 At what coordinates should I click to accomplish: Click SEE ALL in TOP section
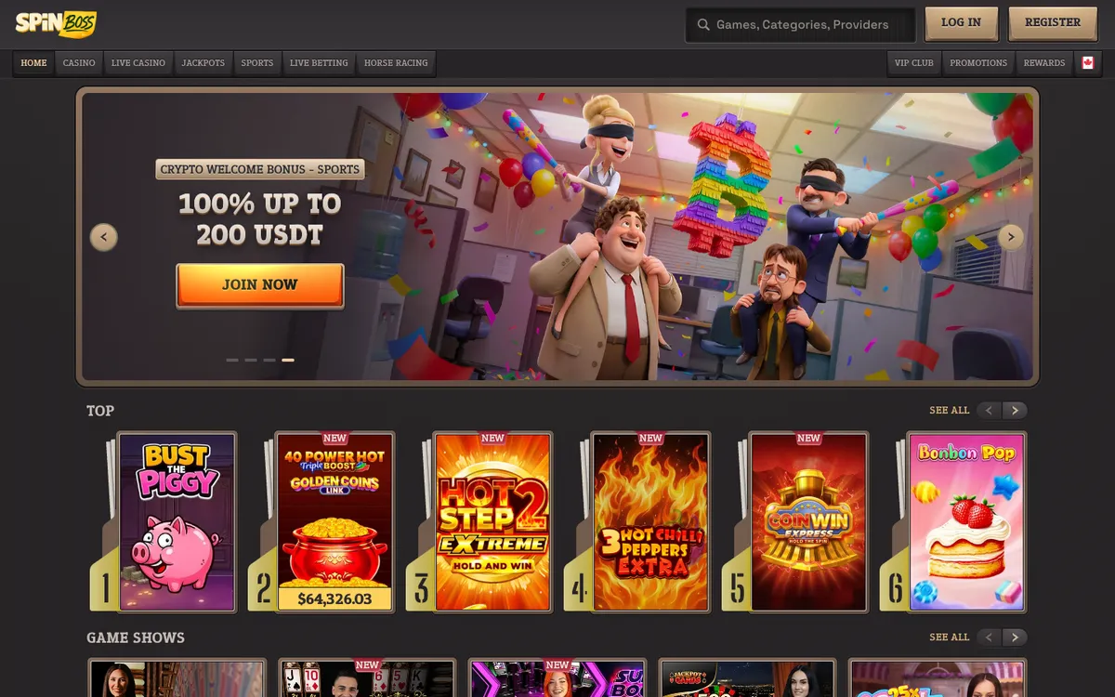click(x=949, y=410)
